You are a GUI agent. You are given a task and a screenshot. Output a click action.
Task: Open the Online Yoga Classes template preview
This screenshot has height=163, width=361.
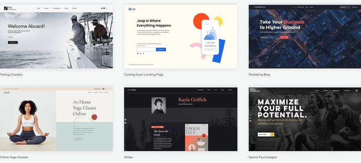(x=56, y=120)
